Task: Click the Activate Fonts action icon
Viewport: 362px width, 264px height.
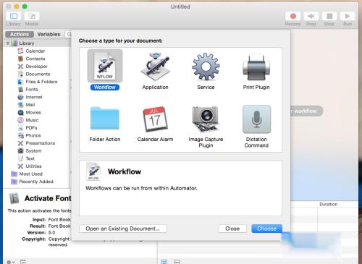Action: tap(14, 198)
